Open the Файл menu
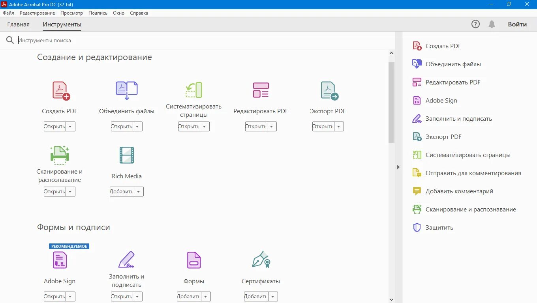This screenshot has height=303, width=537. click(x=8, y=13)
